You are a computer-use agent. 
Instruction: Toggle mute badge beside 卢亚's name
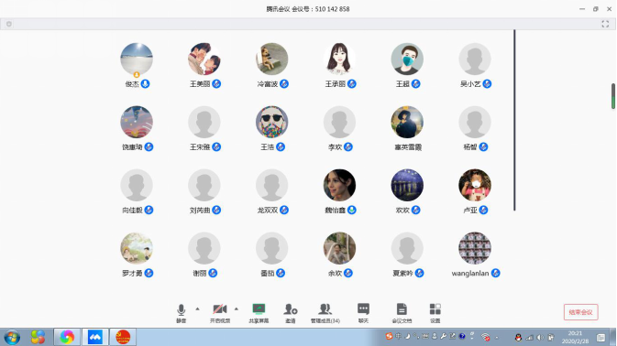pyautogui.click(x=483, y=210)
